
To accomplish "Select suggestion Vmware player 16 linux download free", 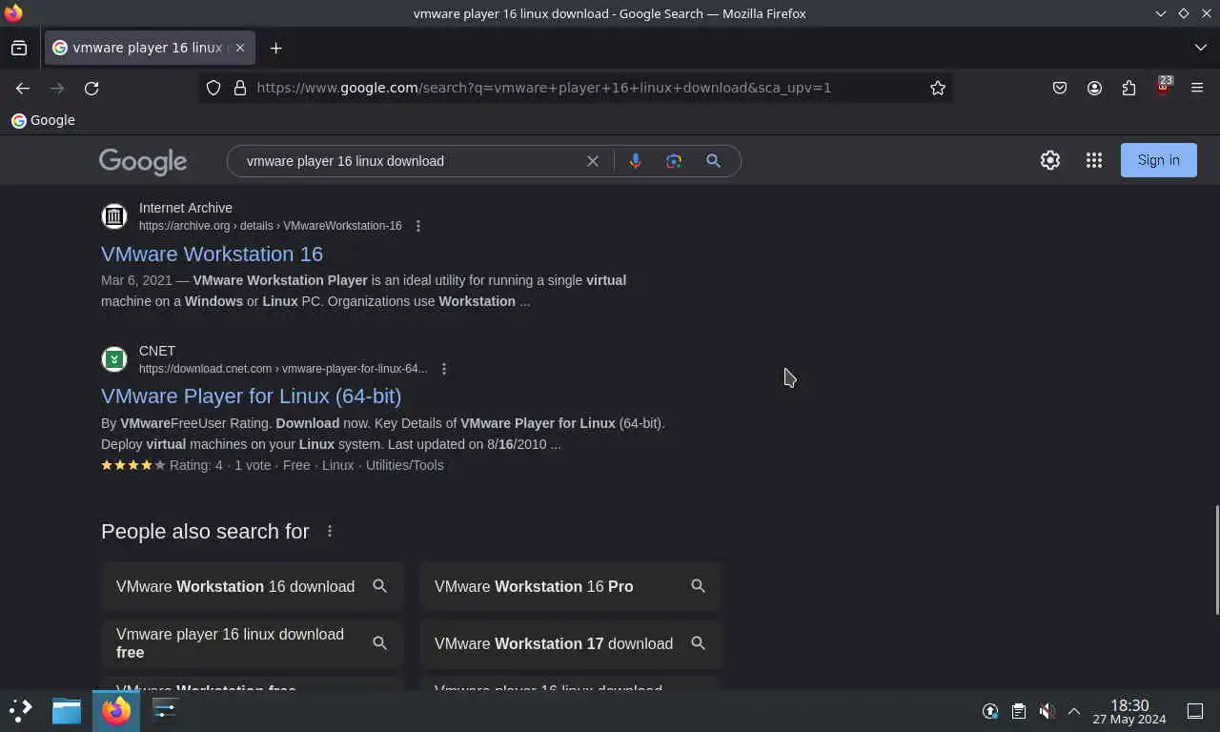I will 253,643.
